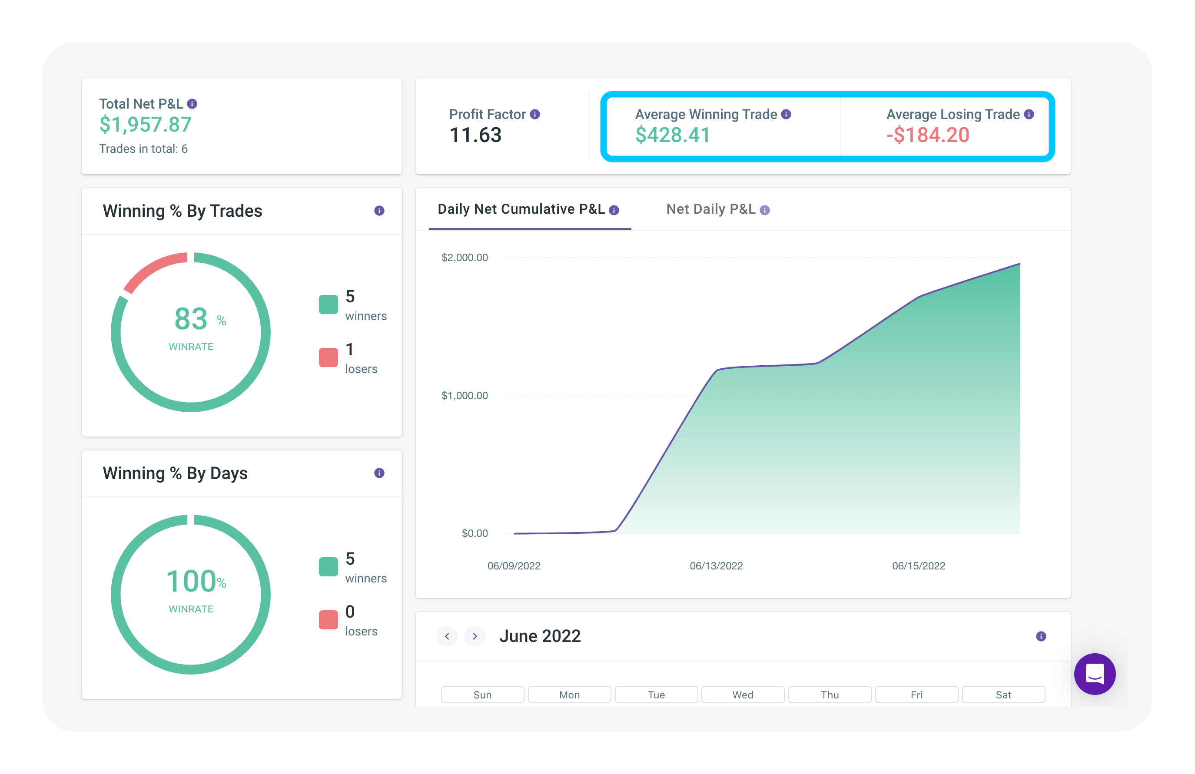Toggle the losers legend on the trades chart
The height and width of the screenshot is (774, 1195).
click(328, 357)
